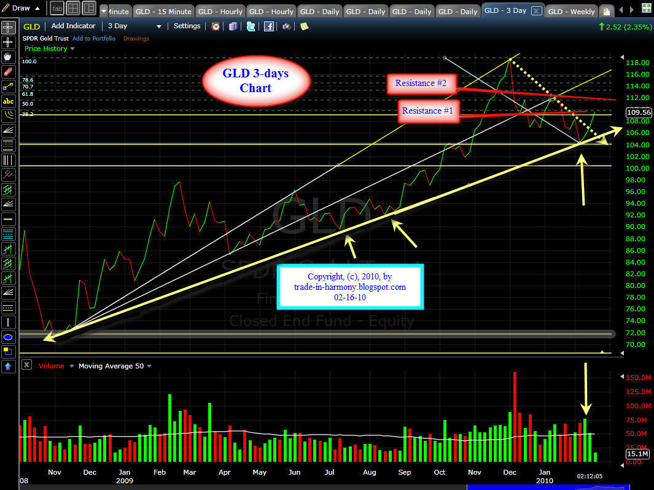Select the orange pitchfork tool

coord(8,175)
